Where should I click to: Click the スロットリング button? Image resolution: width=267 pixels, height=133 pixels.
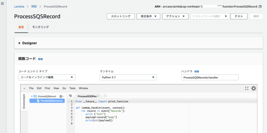(x=121, y=16)
